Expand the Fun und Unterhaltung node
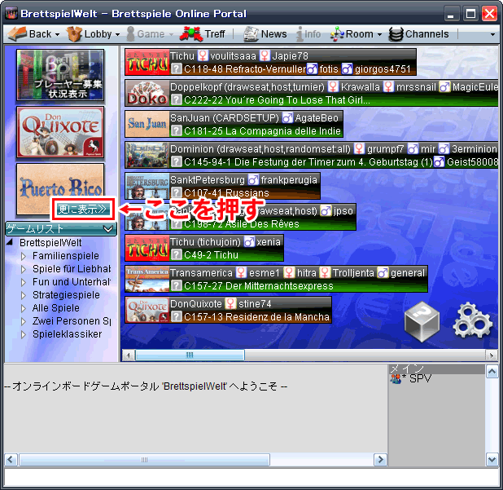 coord(23,282)
